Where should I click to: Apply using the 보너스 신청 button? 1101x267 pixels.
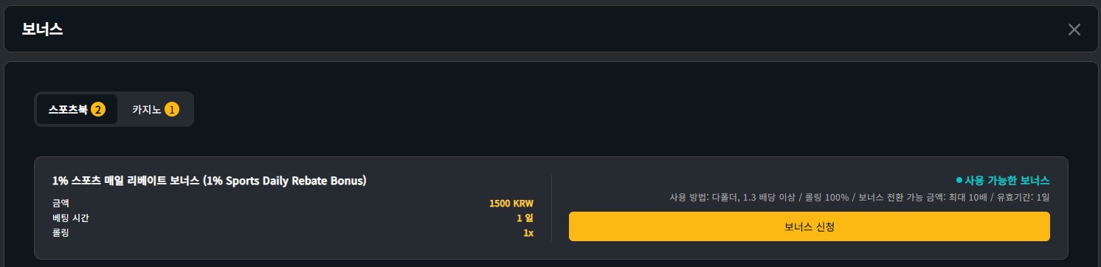tap(809, 226)
